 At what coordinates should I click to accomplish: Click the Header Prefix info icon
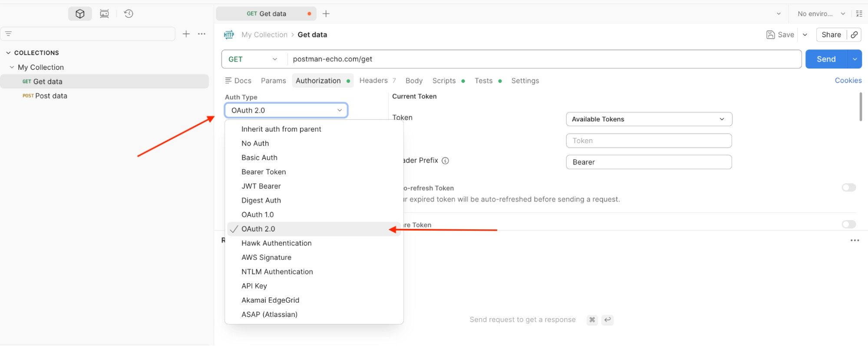click(445, 161)
